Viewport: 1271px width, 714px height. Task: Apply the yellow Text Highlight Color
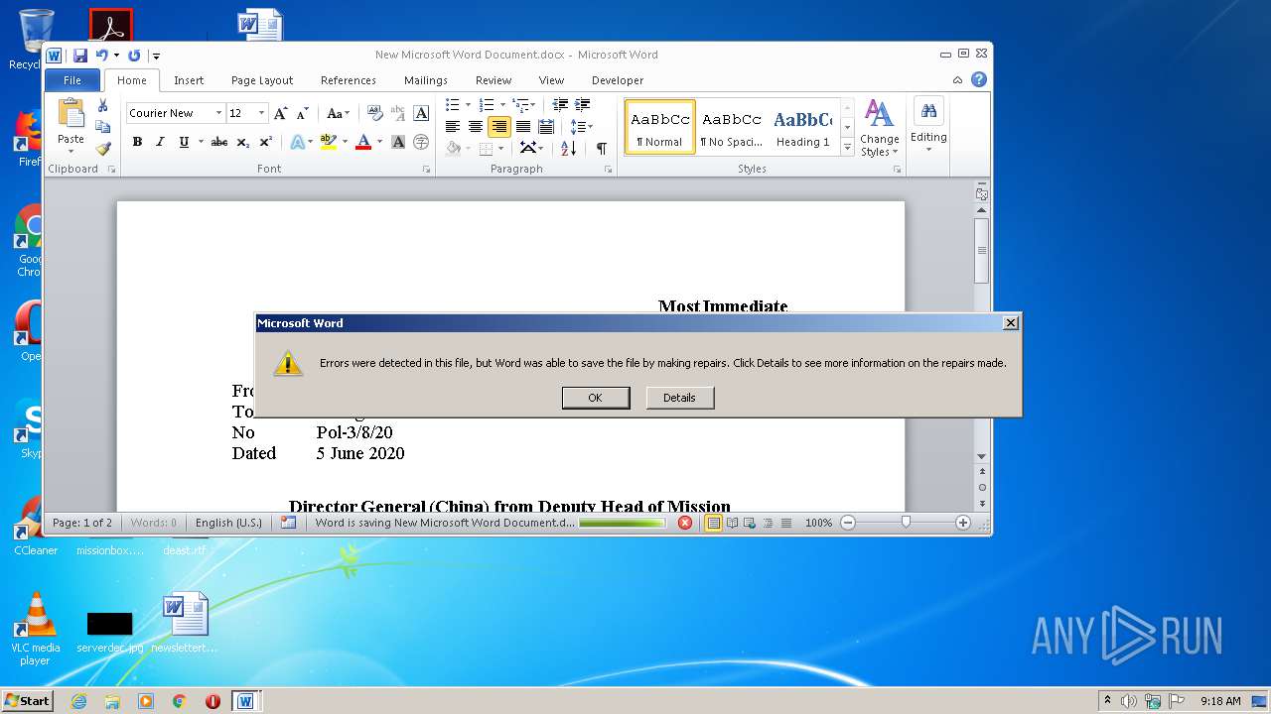pyautogui.click(x=328, y=142)
